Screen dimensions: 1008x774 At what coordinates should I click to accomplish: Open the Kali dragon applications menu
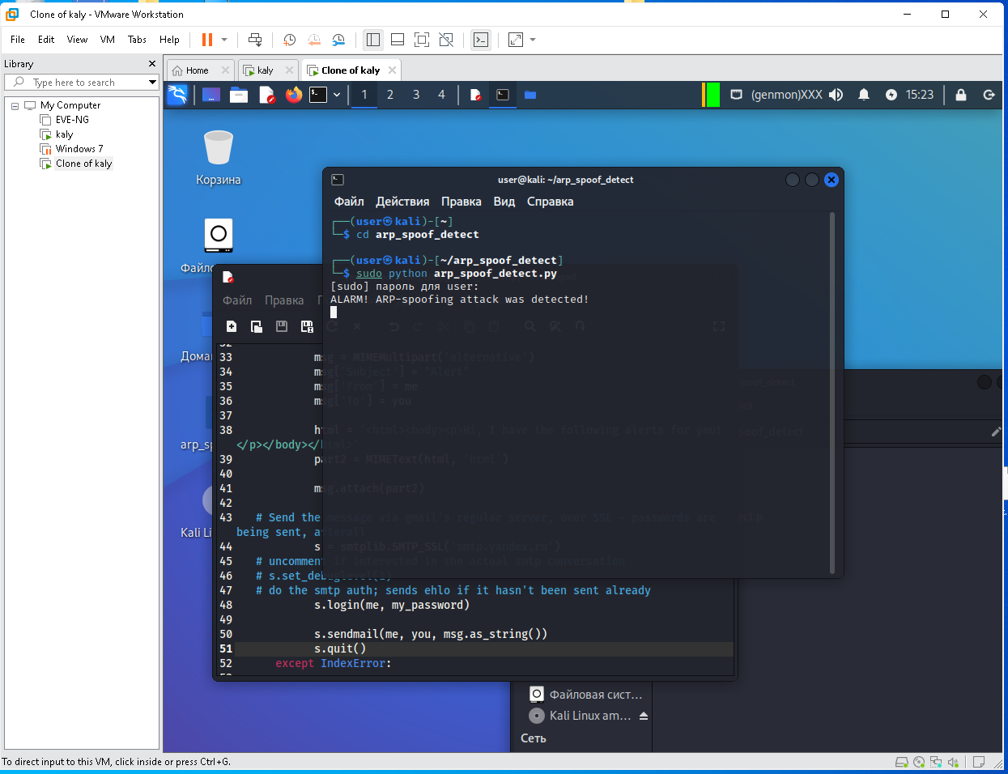pyautogui.click(x=177, y=95)
